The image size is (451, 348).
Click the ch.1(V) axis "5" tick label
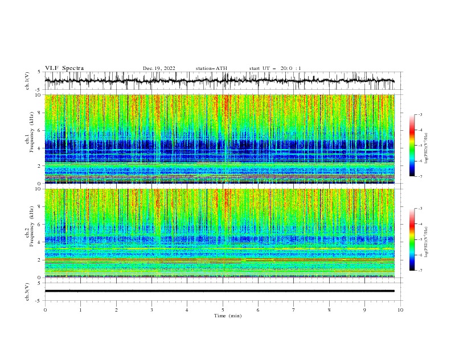40,72
